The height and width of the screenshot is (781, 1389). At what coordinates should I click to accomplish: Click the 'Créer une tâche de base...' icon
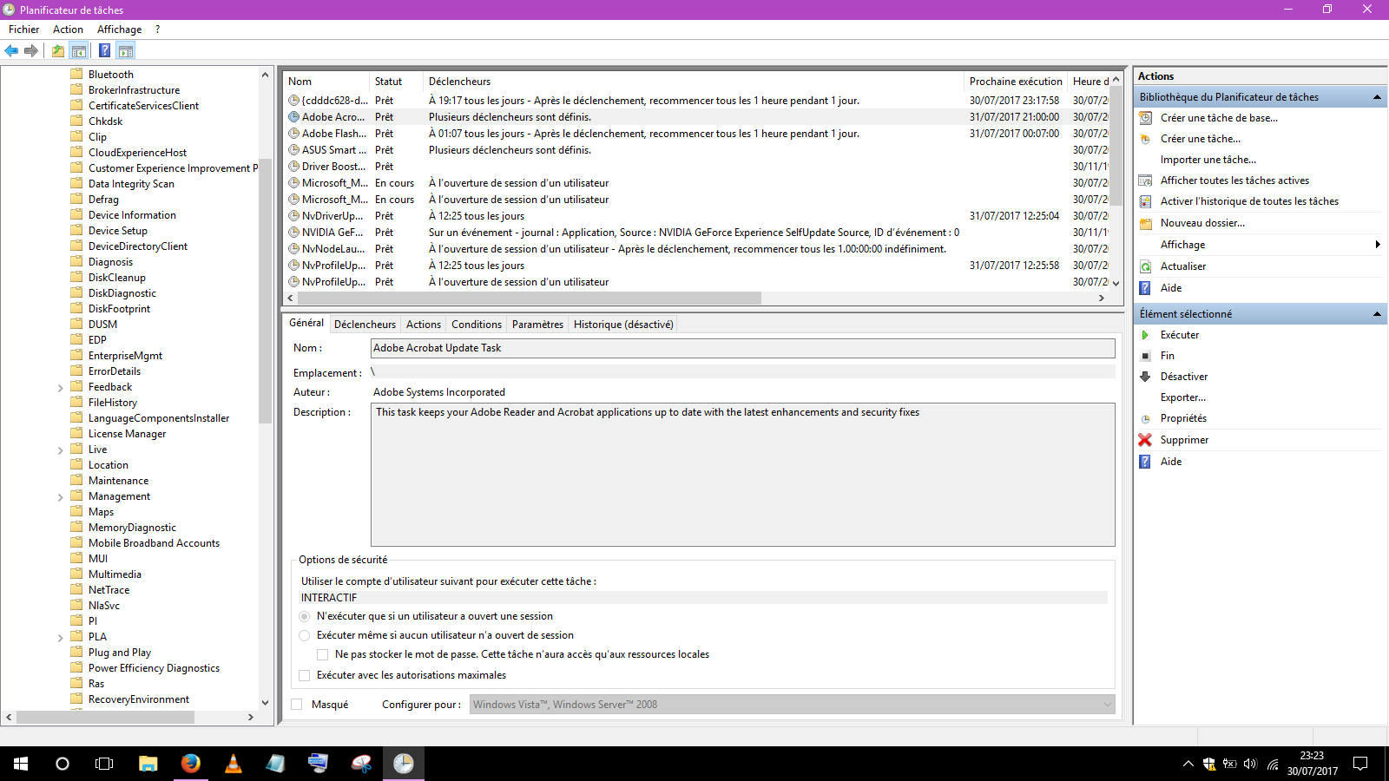tap(1145, 118)
